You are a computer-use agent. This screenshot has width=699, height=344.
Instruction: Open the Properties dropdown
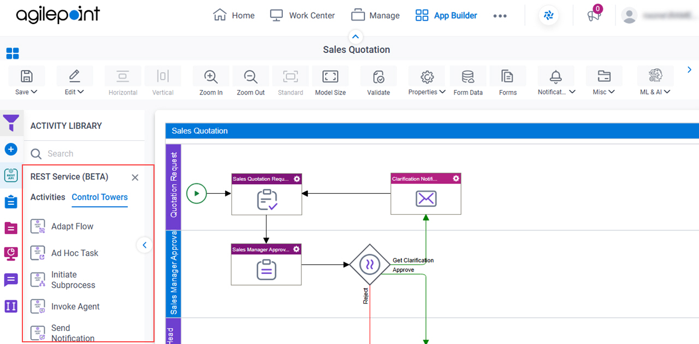pos(427,81)
